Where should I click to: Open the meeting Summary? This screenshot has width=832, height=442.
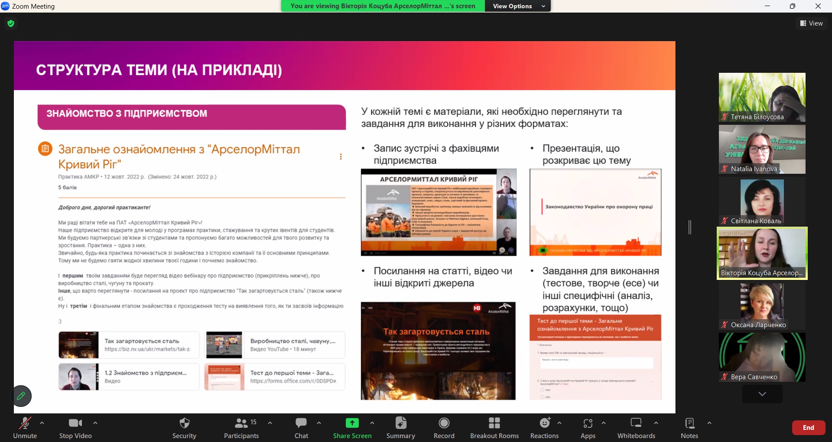pos(401,428)
